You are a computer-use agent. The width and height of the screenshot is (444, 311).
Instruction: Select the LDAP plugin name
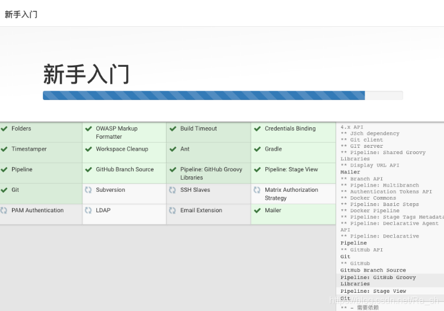click(x=103, y=210)
